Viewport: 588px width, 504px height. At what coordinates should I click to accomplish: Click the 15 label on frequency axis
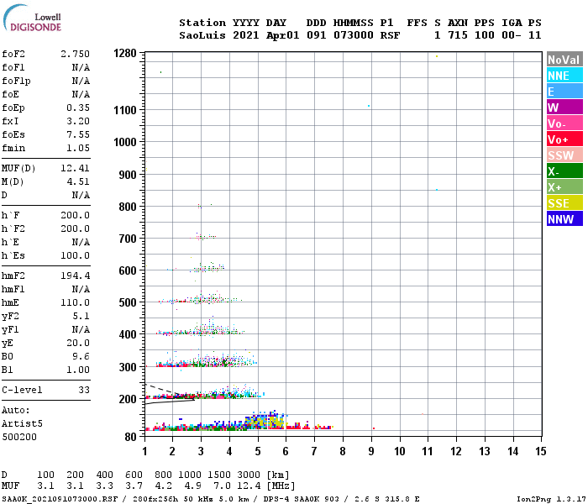[x=540, y=451]
